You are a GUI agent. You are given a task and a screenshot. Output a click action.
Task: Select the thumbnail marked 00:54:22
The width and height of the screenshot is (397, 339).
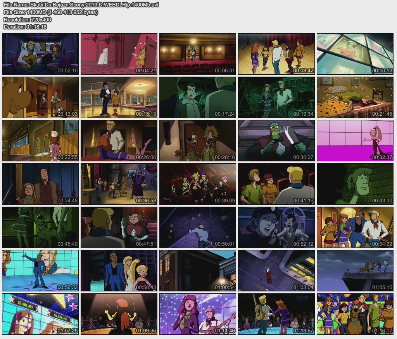point(355,227)
